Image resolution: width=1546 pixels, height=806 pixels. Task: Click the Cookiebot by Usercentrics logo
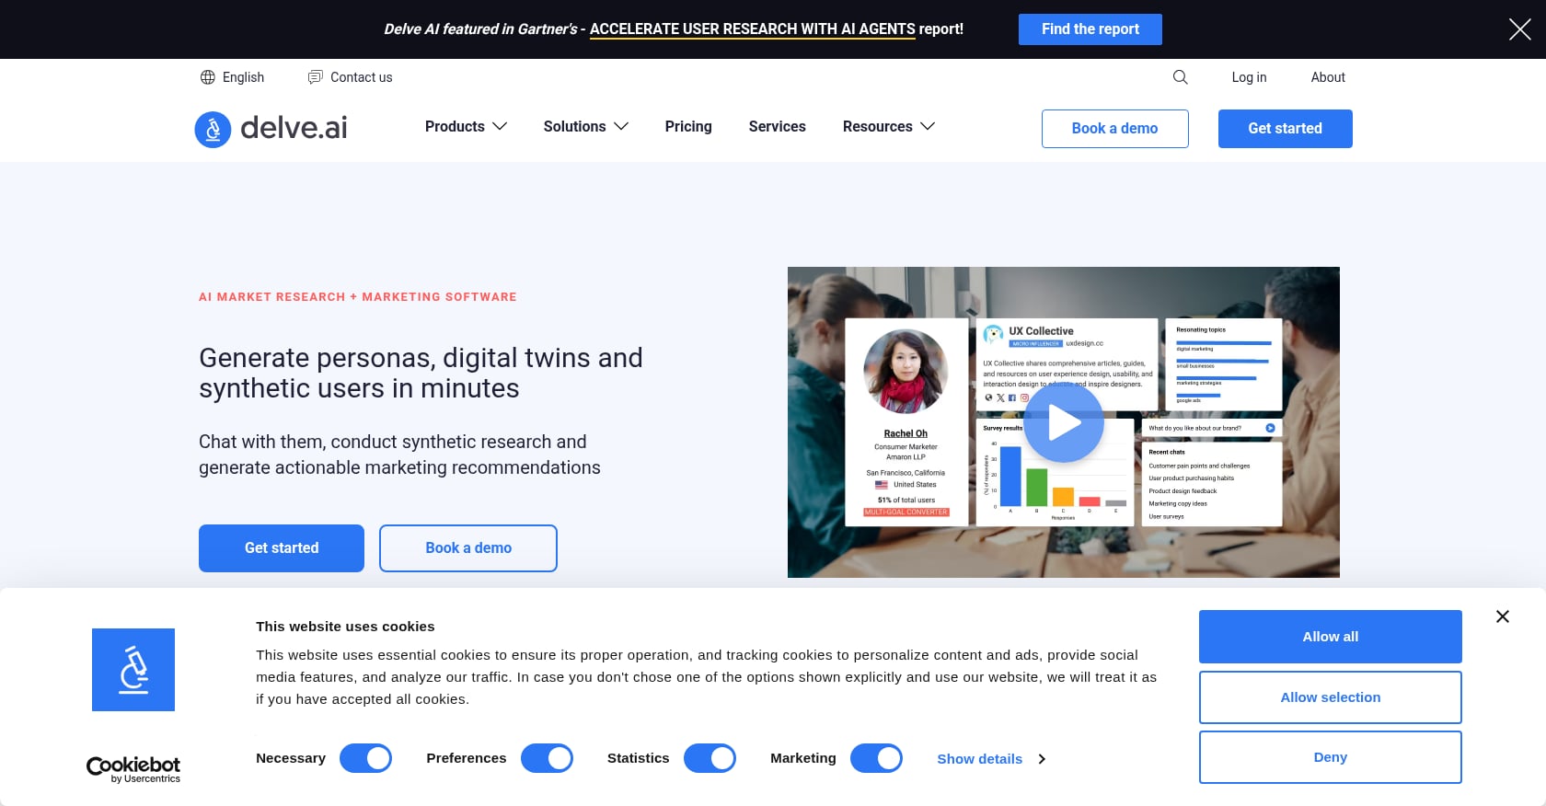133,769
